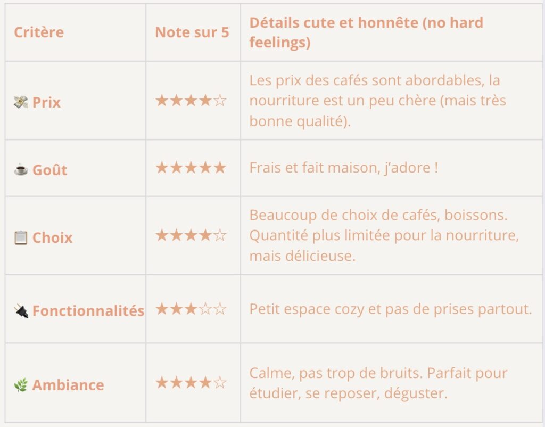Click the leaf emoji beside Ambiance

pyautogui.click(x=21, y=385)
